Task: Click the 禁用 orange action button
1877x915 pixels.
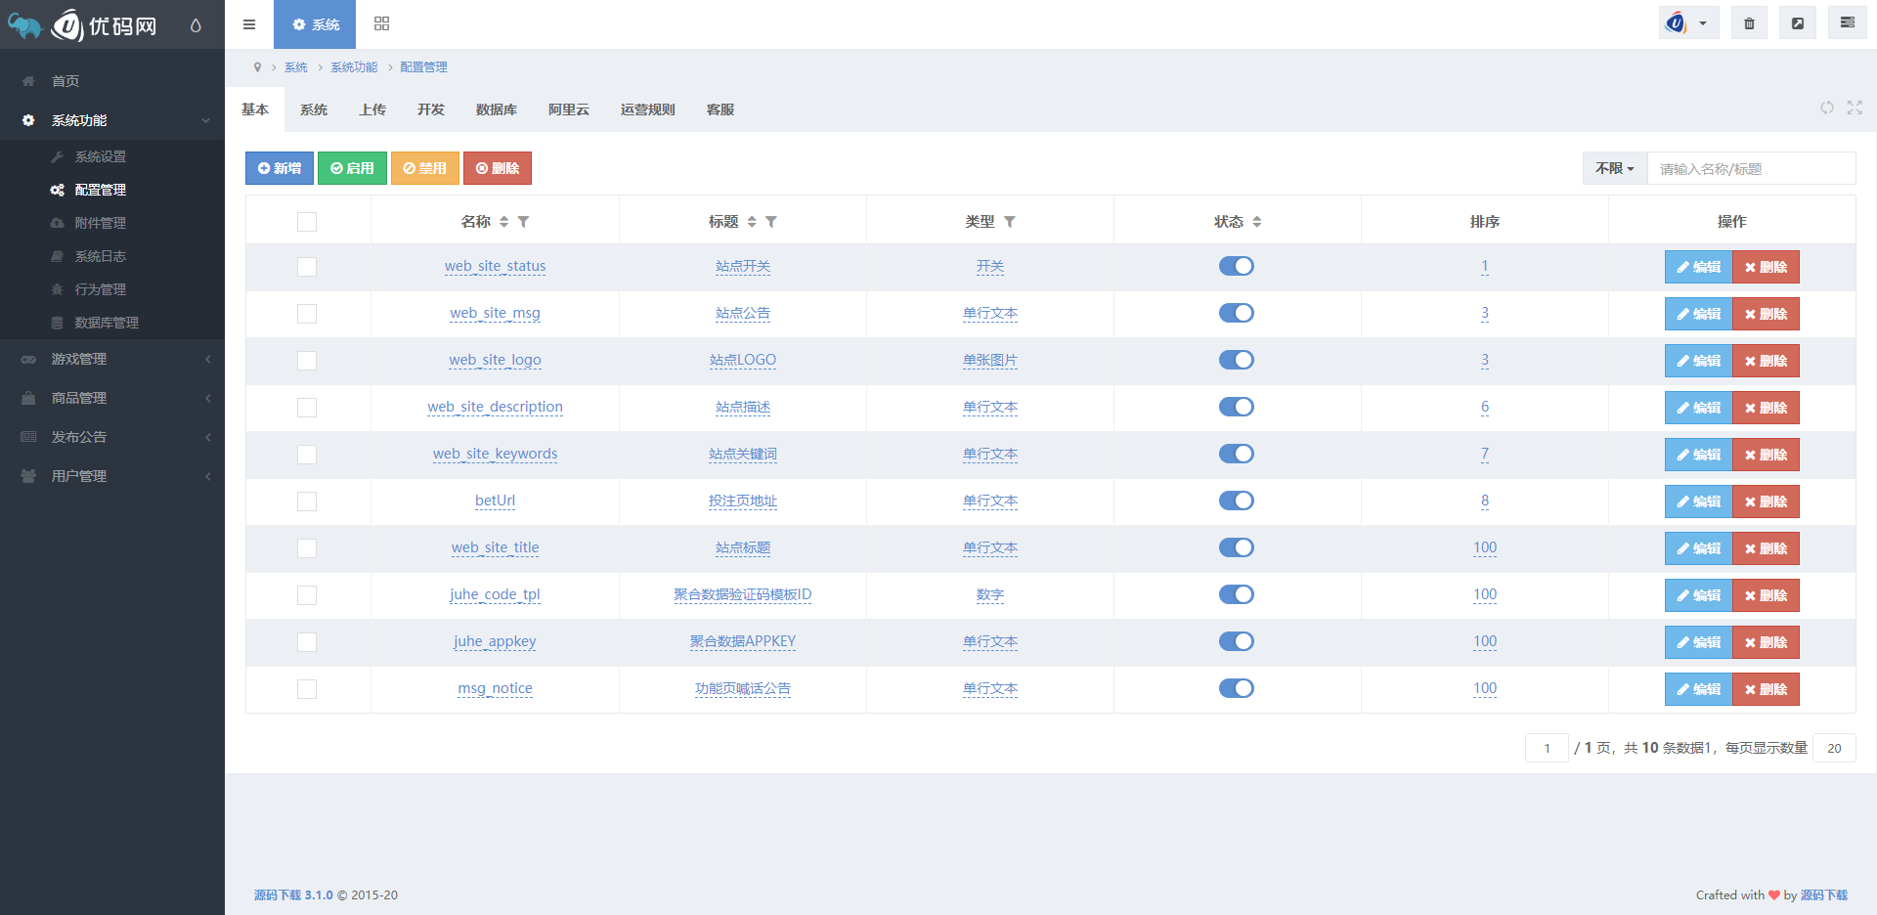Action: tap(424, 168)
